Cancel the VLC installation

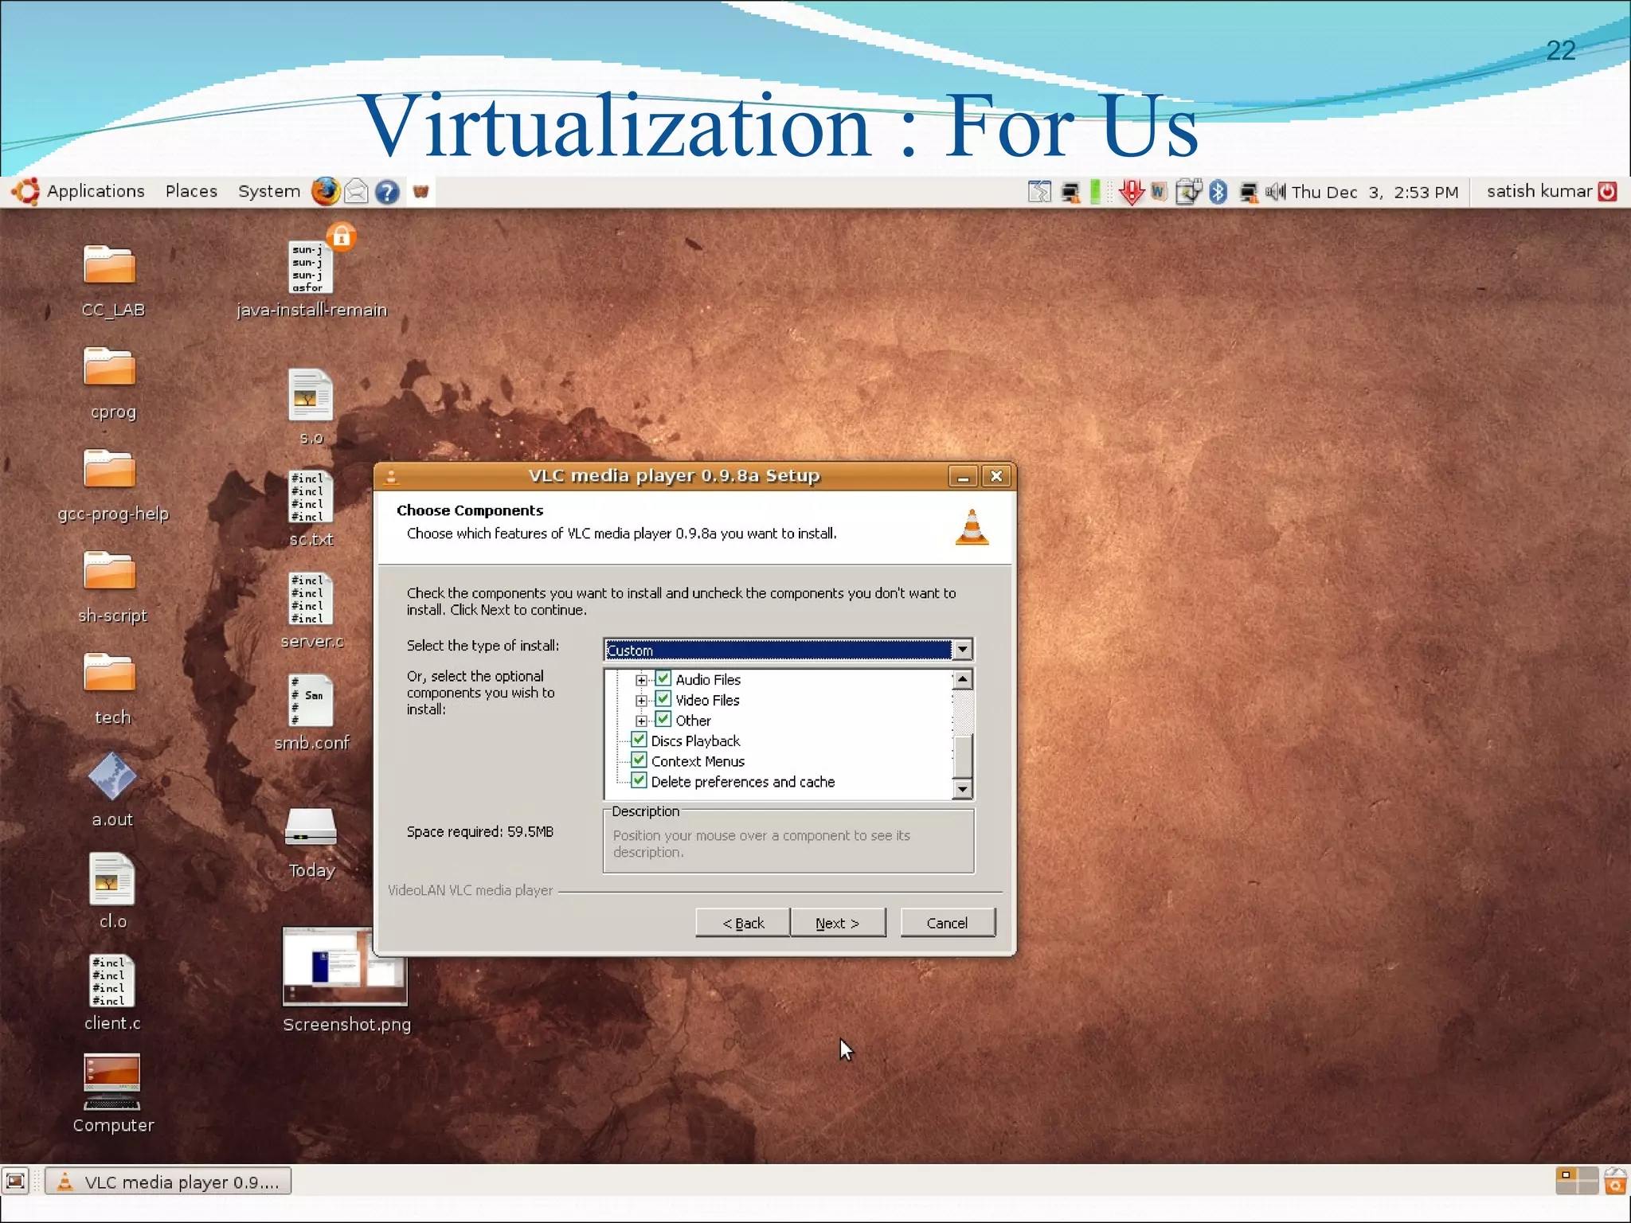(x=948, y=923)
